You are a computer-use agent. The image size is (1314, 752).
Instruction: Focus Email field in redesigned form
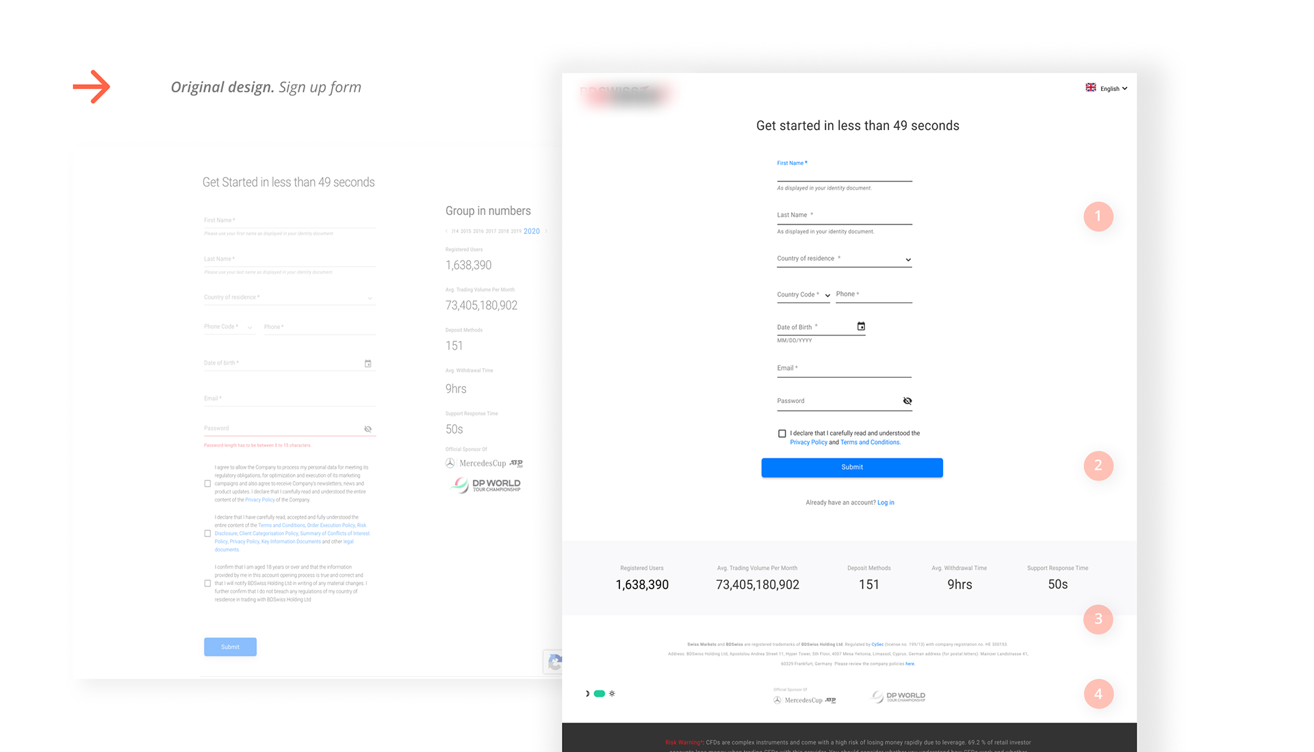[844, 369]
